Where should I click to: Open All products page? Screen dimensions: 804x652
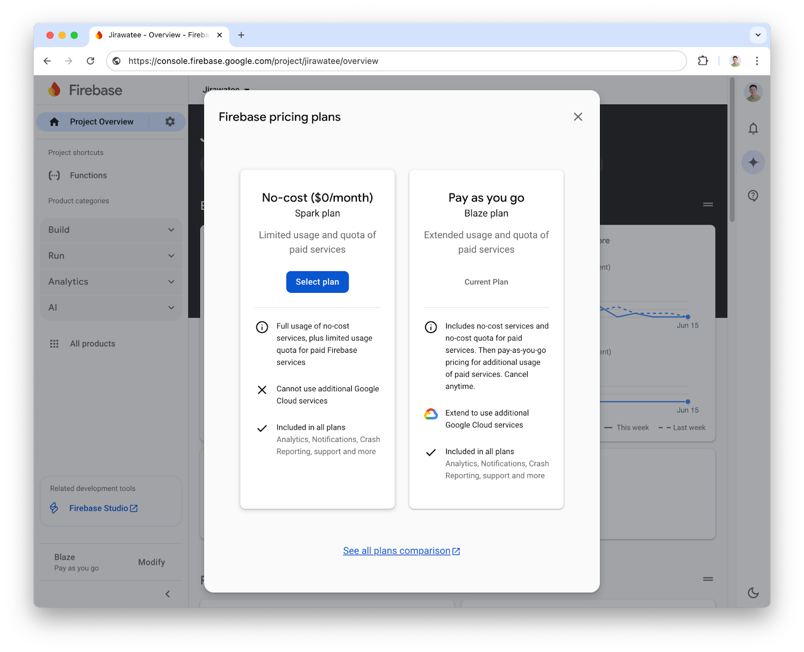click(x=92, y=344)
